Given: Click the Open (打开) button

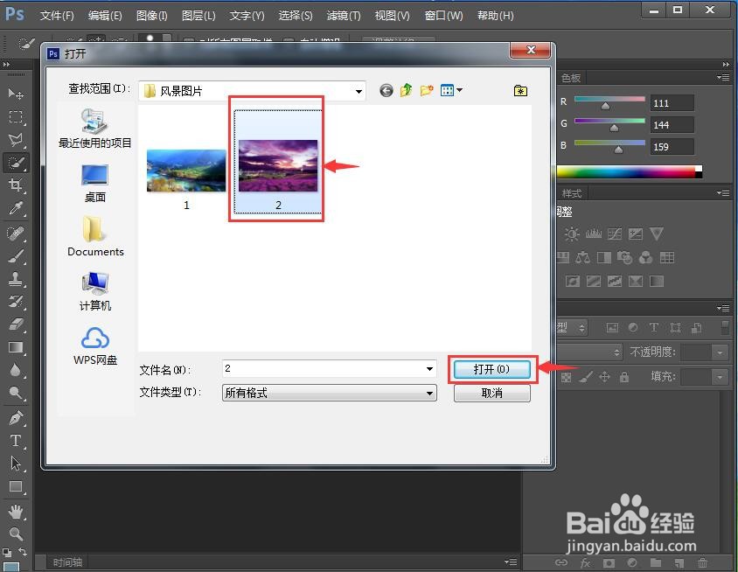Looking at the screenshot, I should (x=491, y=369).
